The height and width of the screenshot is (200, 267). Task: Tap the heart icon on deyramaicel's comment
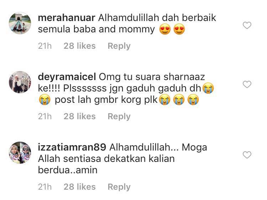tap(247, 84)
